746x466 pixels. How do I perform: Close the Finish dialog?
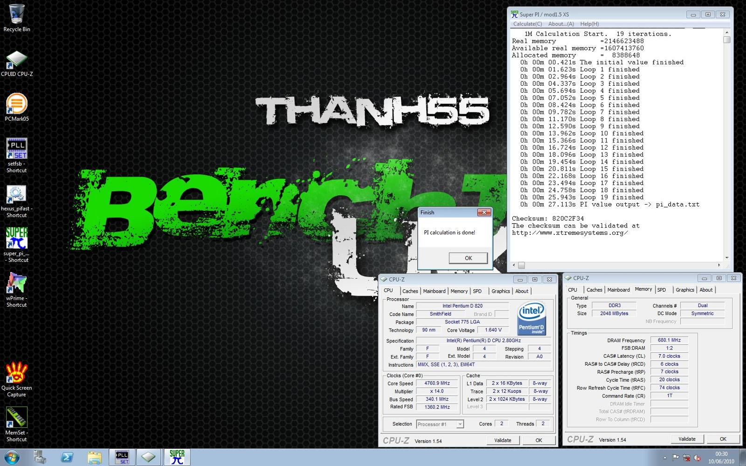(x=484, y=212)
